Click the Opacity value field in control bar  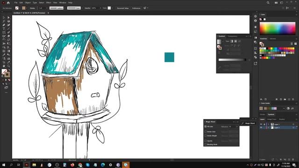pos(95,8)
